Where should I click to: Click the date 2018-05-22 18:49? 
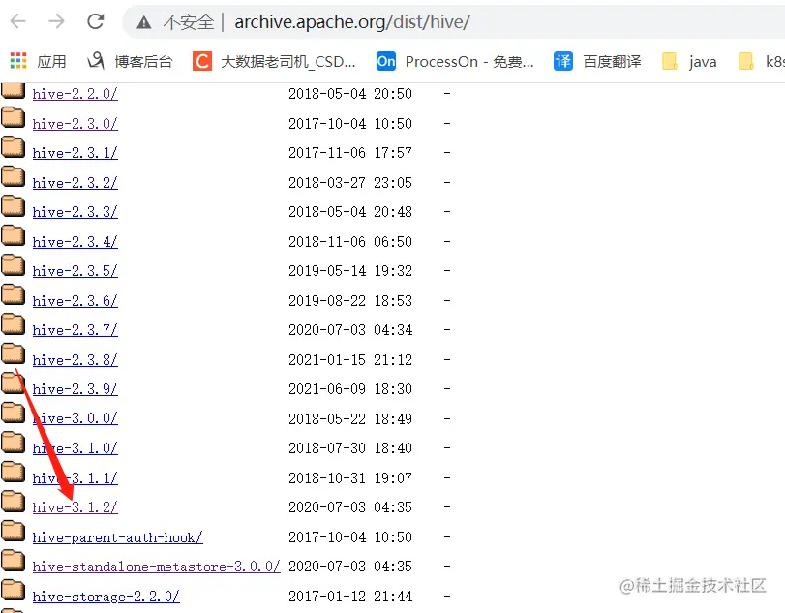pyautogui.click(x=350, y=418)
